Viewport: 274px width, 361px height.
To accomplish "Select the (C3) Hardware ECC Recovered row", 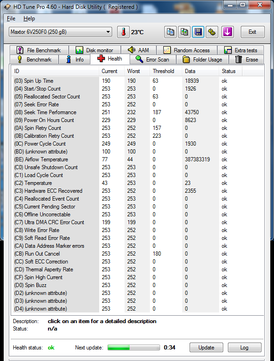I will coord(137,190).
